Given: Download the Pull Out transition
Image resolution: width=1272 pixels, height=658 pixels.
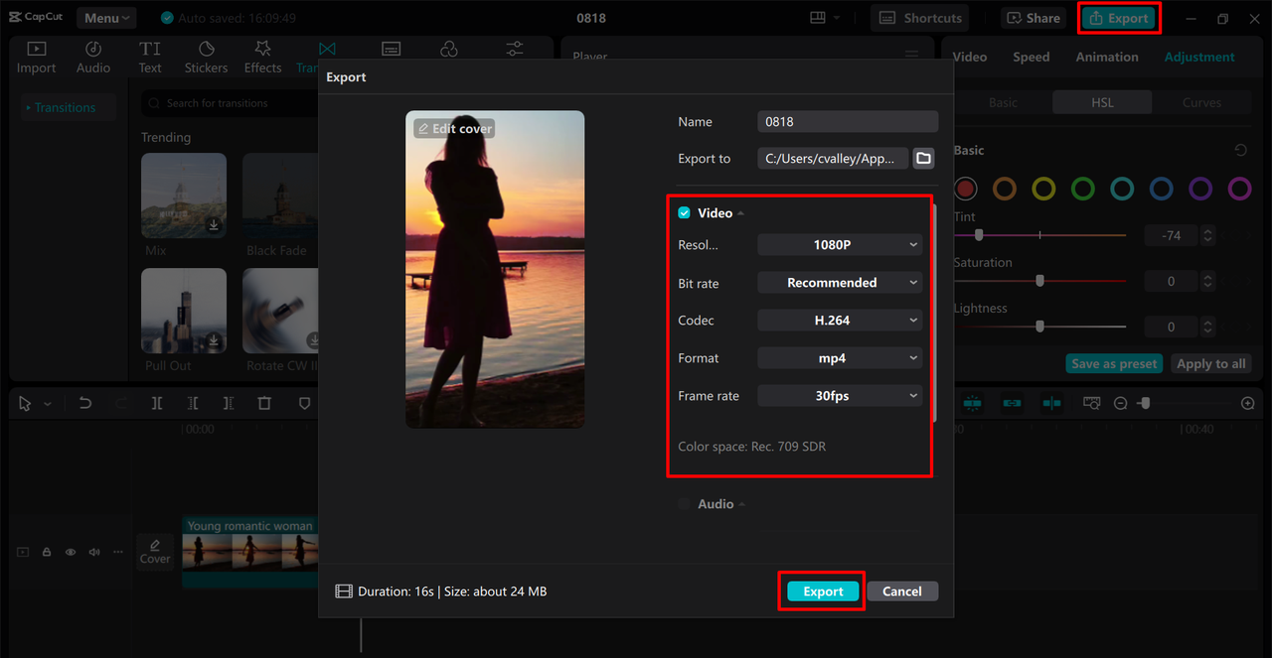Looking at the screenshot, I should pyautogui.click(x=214, y=341).
